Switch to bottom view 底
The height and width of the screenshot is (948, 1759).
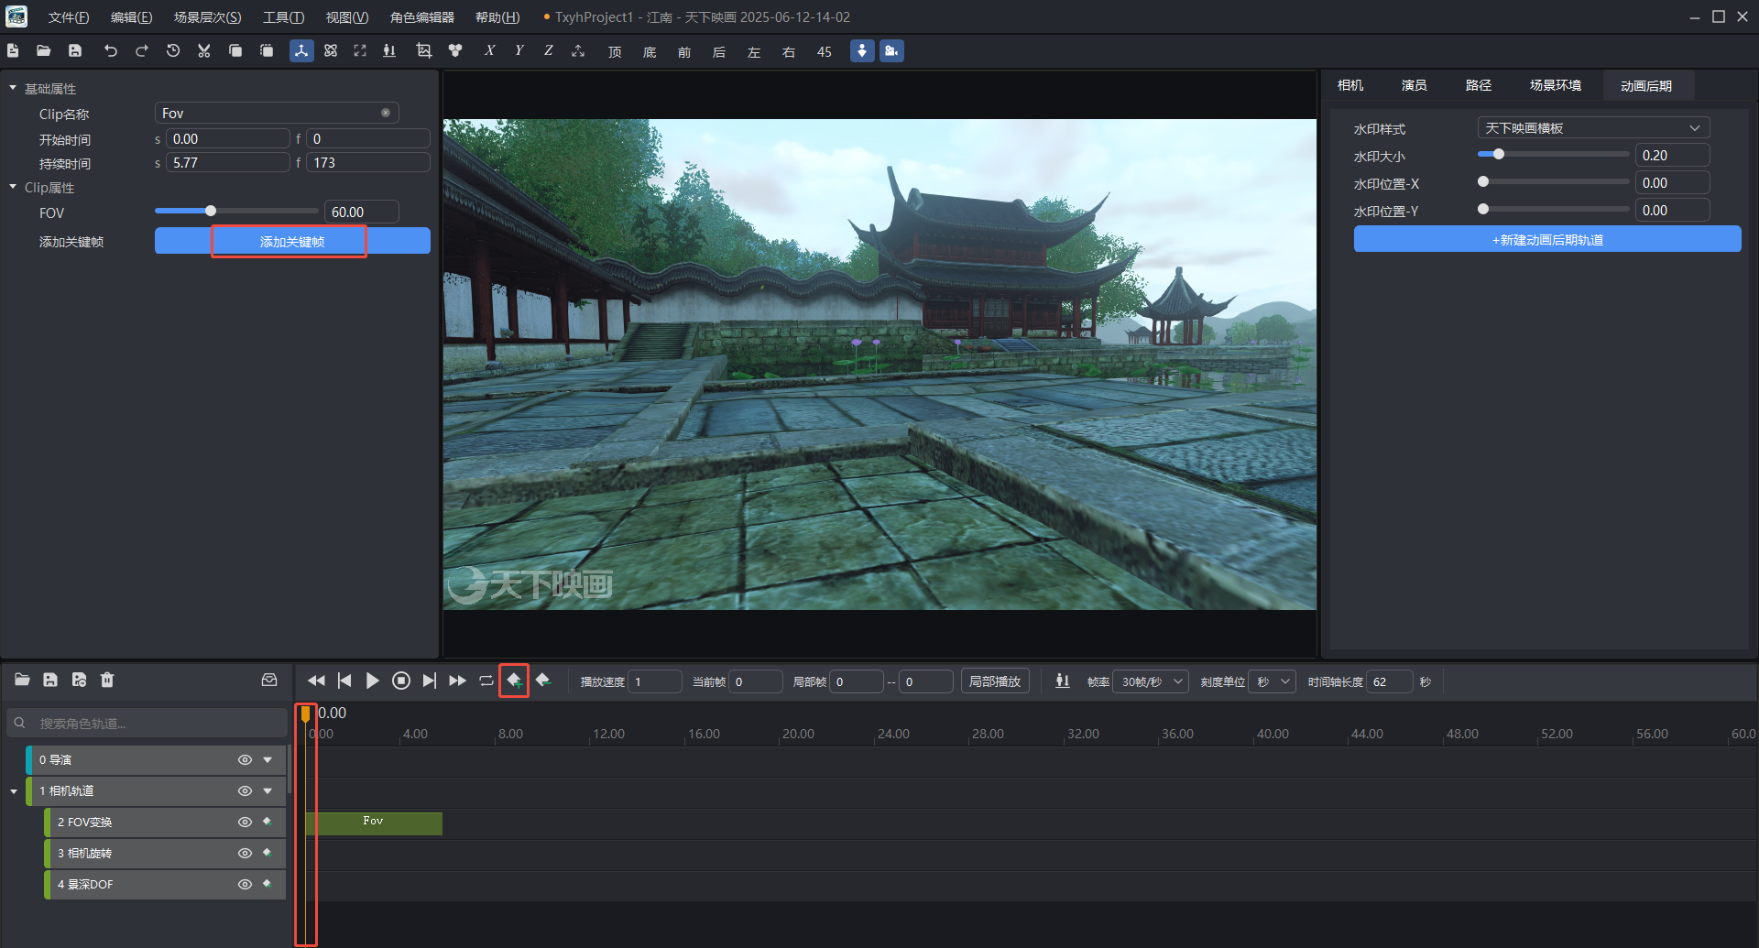[x=650, y=52]
